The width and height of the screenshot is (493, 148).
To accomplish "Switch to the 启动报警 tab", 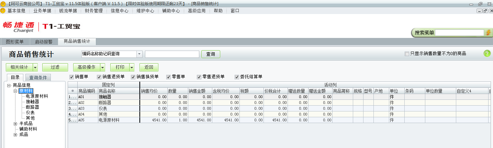I will pos(44,42).
